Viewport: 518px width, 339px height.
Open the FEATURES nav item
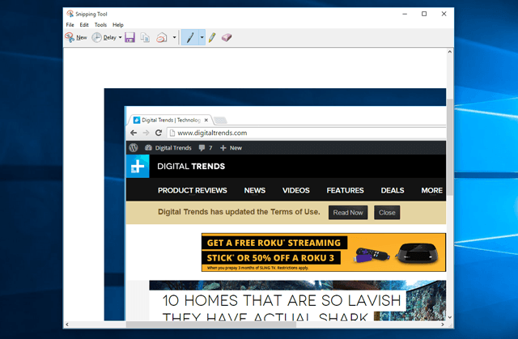pyautogui.click(x=346, y=190)
